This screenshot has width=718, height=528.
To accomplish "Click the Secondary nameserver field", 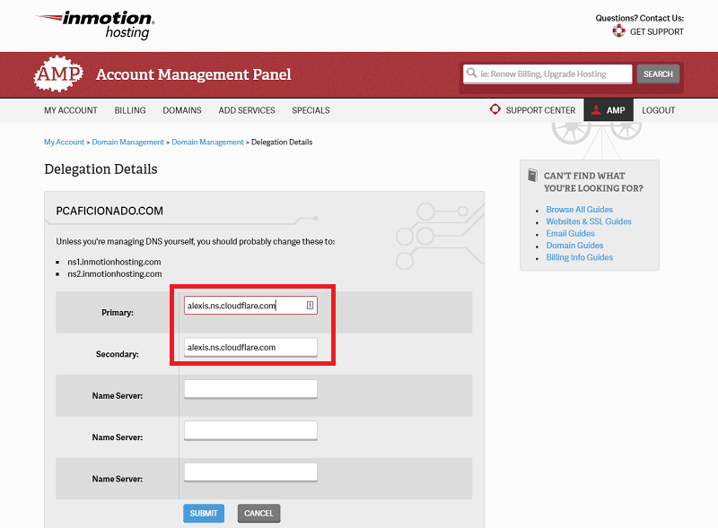I will coord(250,347).
